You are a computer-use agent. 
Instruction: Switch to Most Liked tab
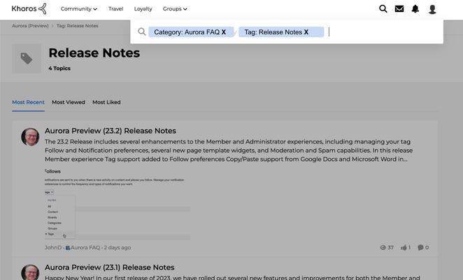[106, 102]
